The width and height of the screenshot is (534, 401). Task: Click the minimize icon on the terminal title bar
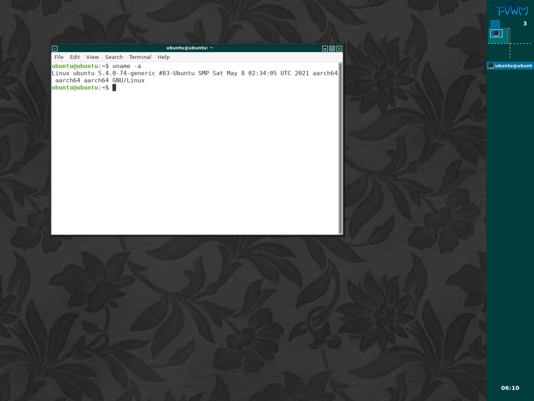coord(324,48)
